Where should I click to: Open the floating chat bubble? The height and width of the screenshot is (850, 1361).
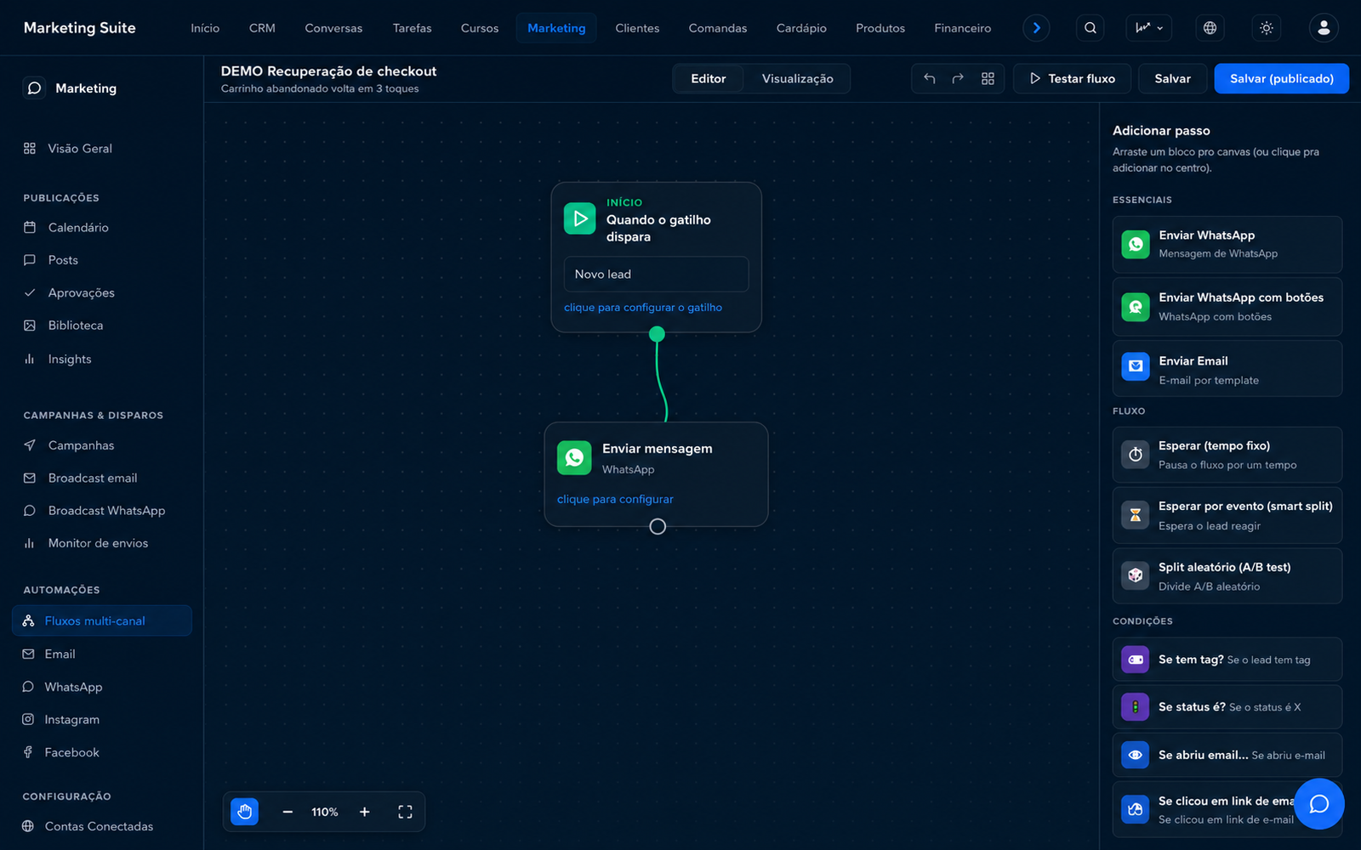[x=1319, y=804]
